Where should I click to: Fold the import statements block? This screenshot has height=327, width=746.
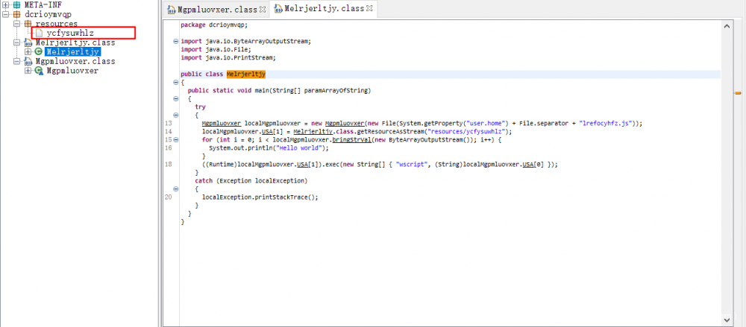(176, 42)
